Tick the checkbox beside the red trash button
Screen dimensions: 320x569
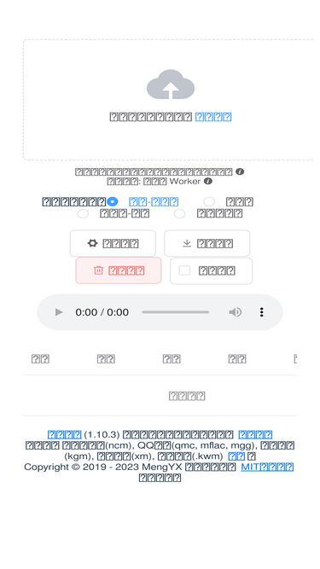pos(184,270)
